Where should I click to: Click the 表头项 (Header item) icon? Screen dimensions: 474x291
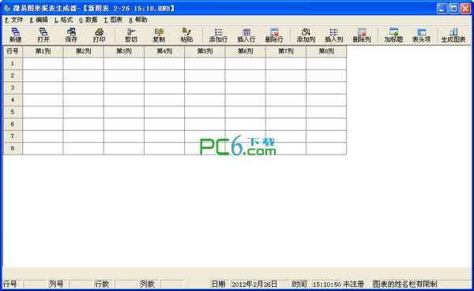click(x=421, y=35)
